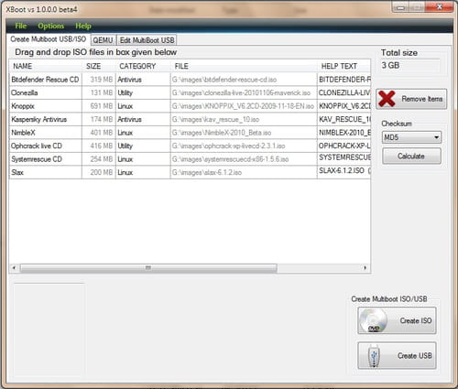The height and width of the screenshot is (389, 458).
Task: Select the Ophcrack live CD row
Action: pos(191,146)
